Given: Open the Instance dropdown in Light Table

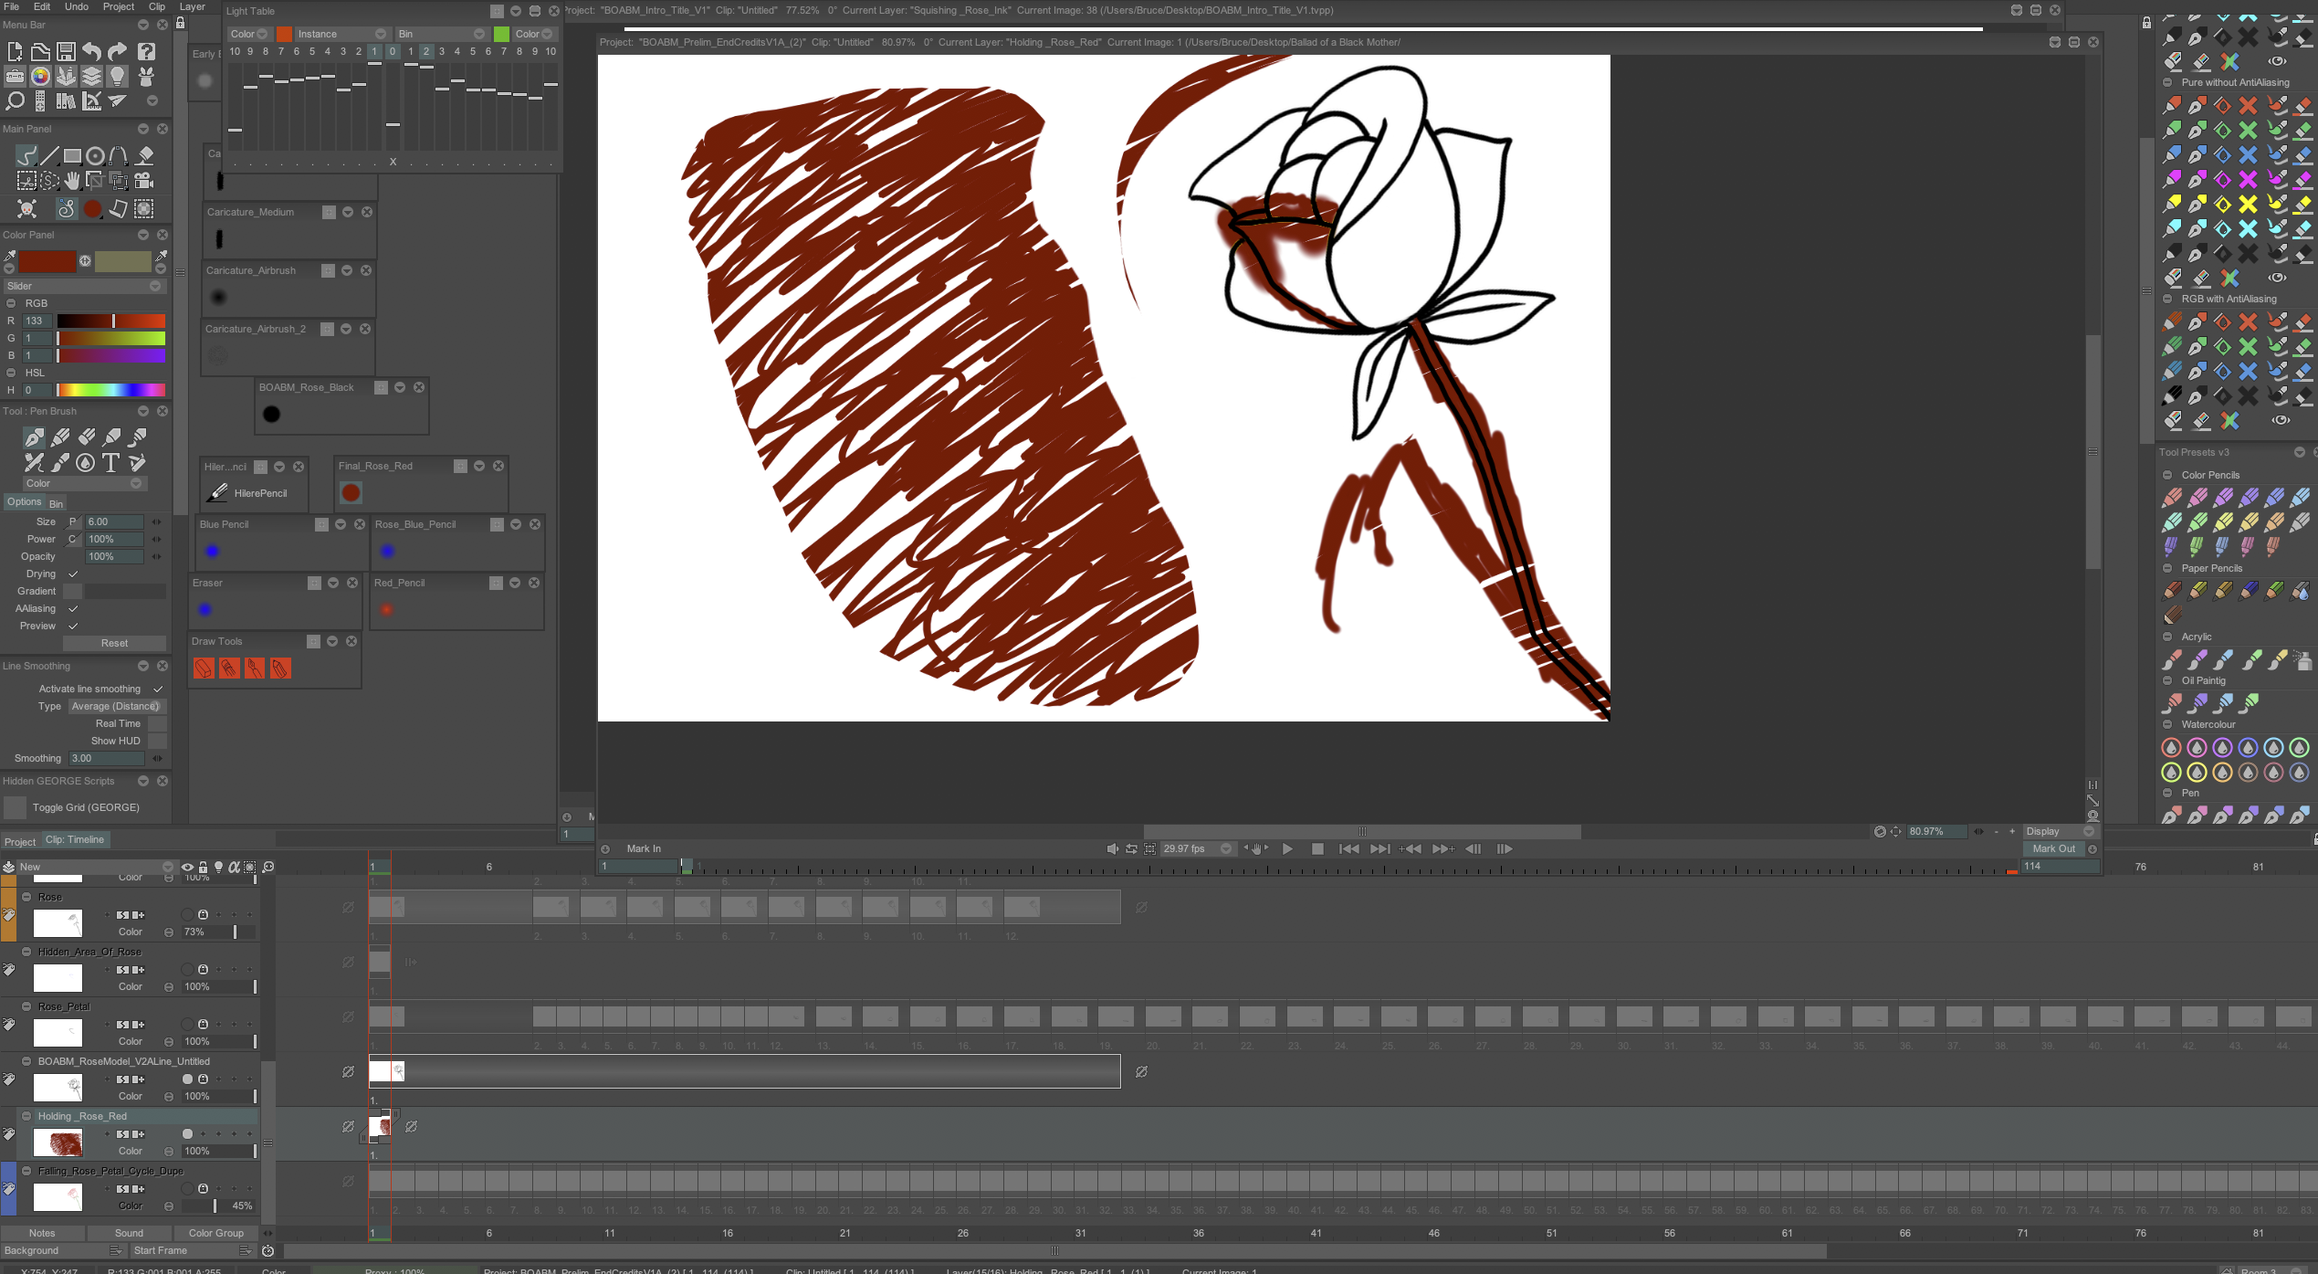Looking at the screenshot, I should (341, 34).
